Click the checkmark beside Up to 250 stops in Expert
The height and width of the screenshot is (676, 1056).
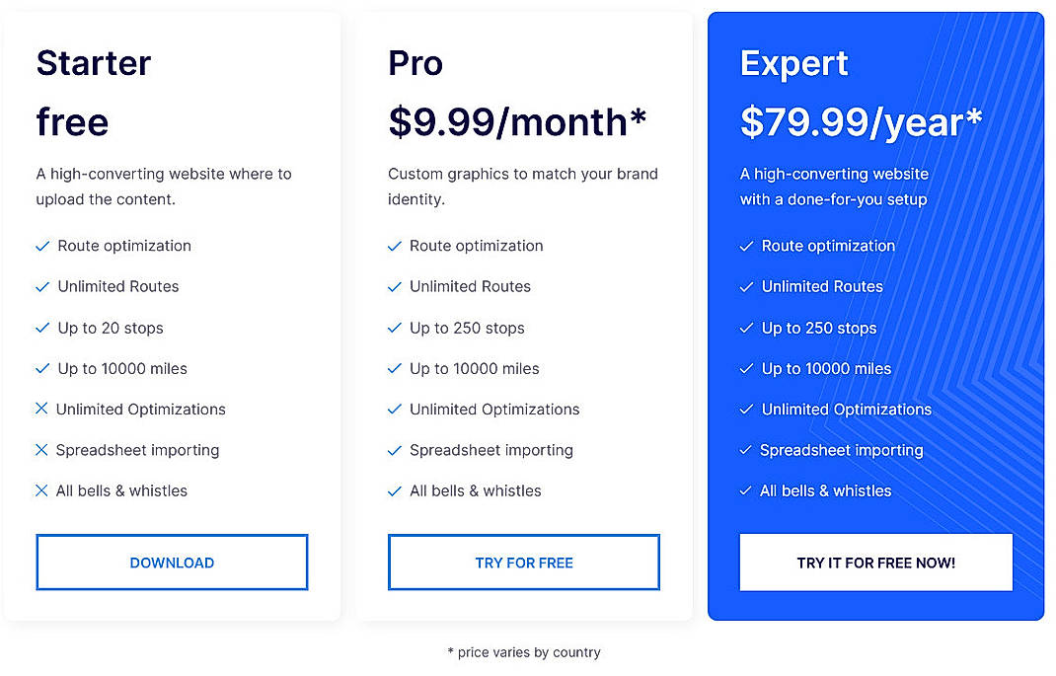[x=747, y=328]
